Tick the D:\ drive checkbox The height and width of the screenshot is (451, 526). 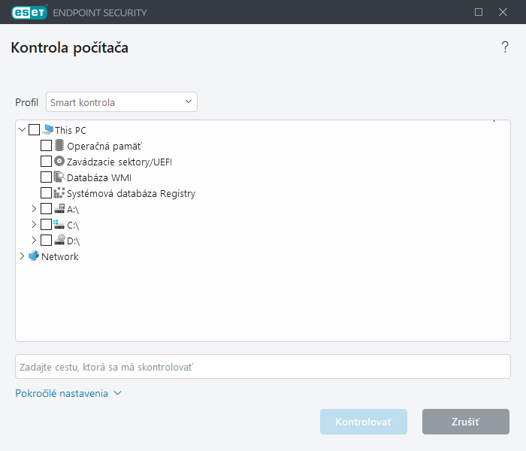pos(47,241)
